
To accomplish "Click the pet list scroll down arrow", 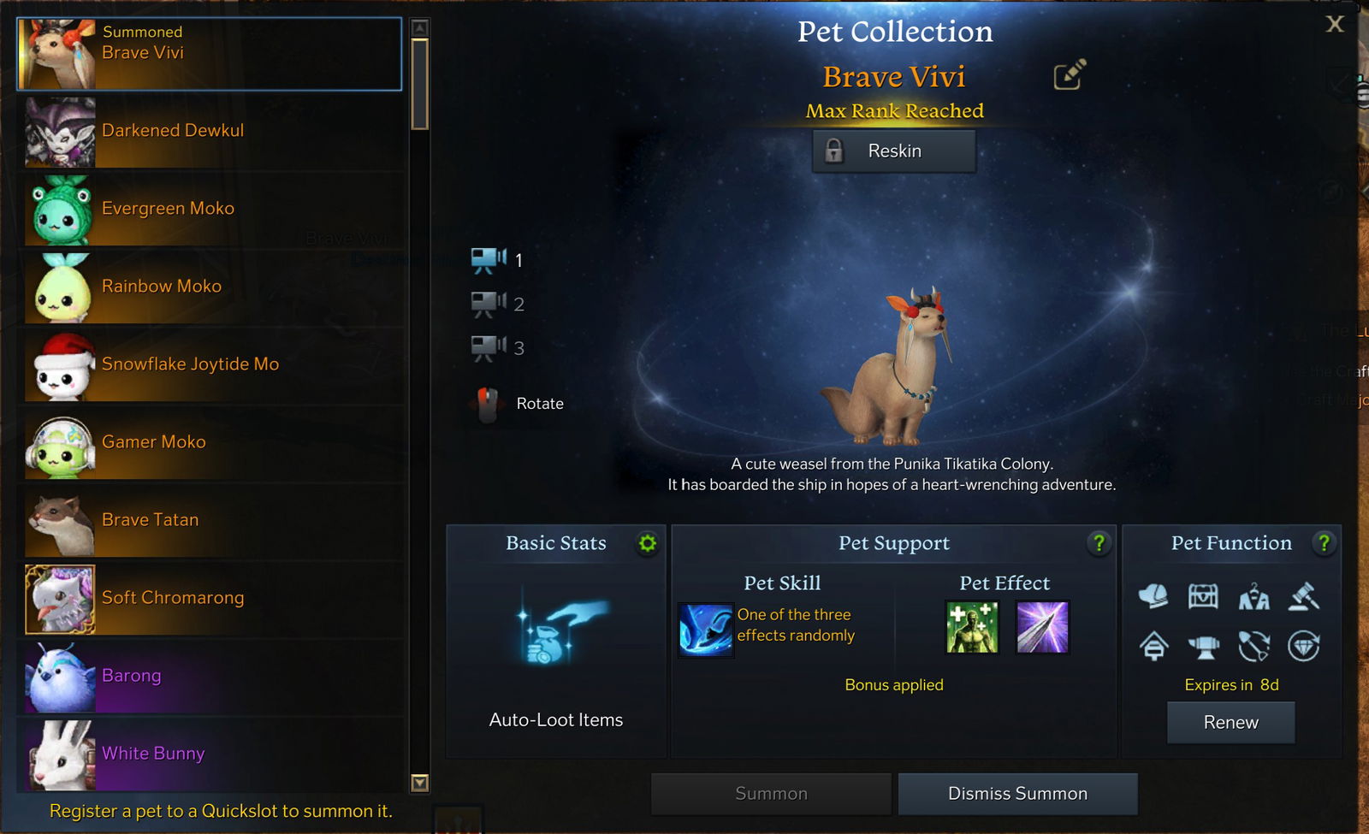I will (419, 782).
